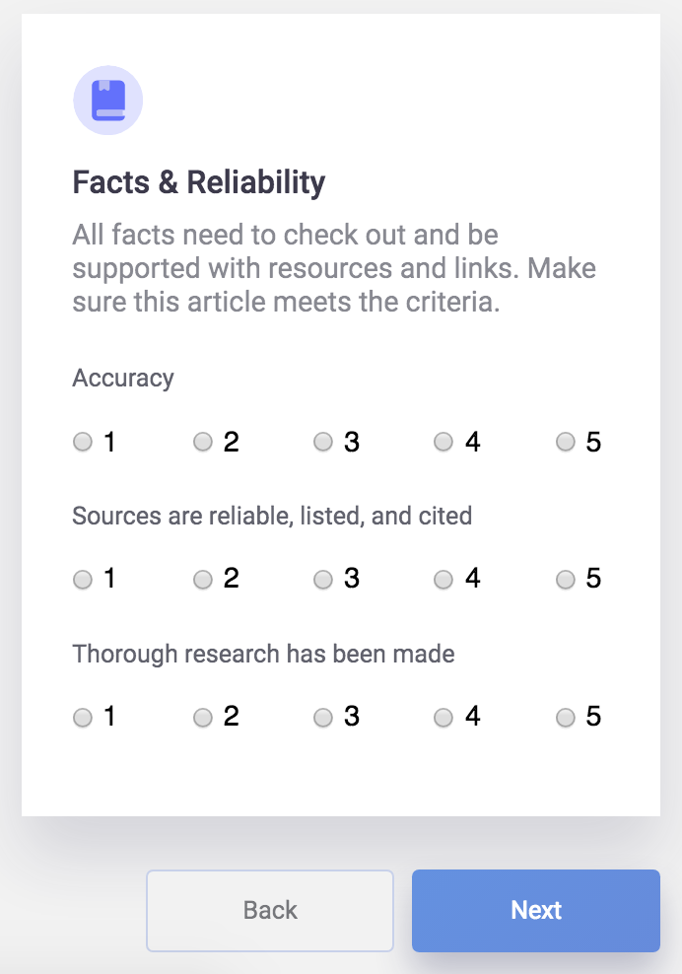Select 2 for Thorough research
The height and width of the screenshot is (974, 682).
pos(203,718)
